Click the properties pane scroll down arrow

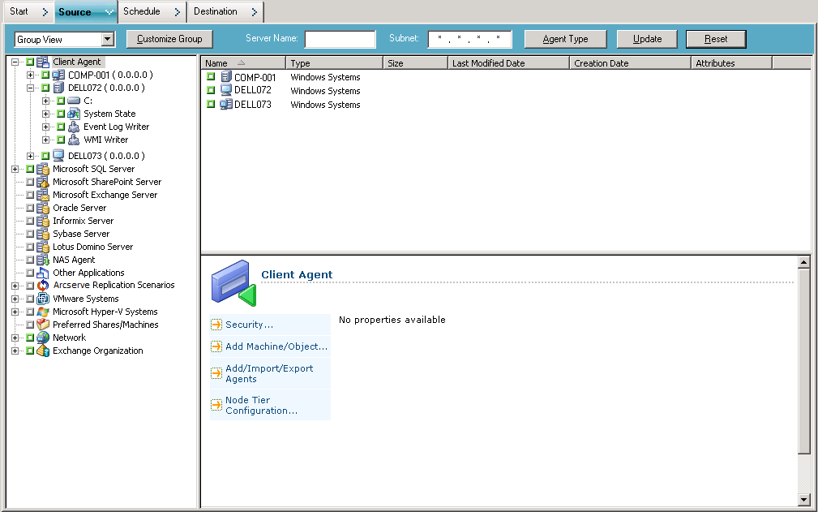click(804, 500)
